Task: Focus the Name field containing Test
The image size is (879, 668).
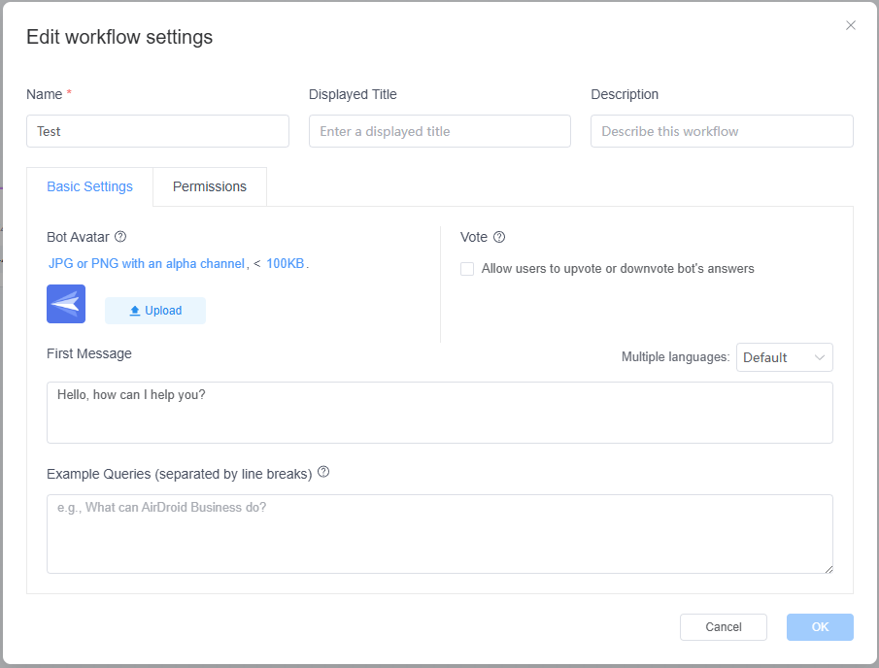Action: pos(157,131)
